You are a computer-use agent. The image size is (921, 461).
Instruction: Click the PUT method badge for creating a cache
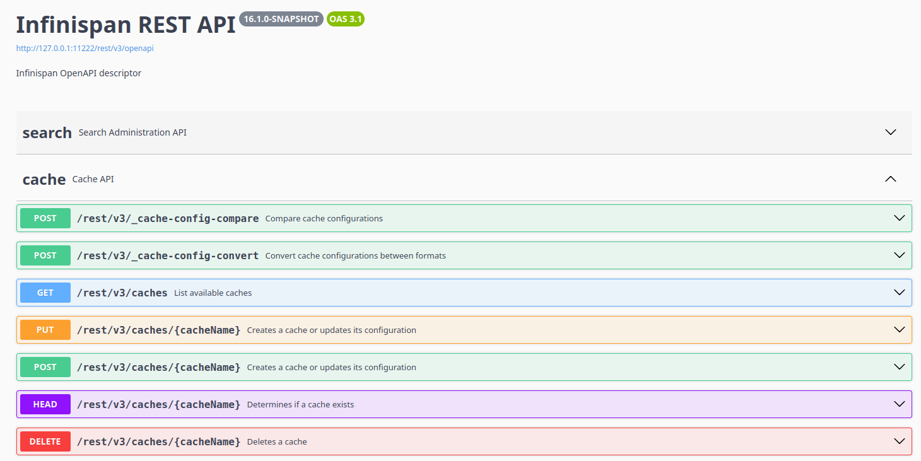pos(45,329)
